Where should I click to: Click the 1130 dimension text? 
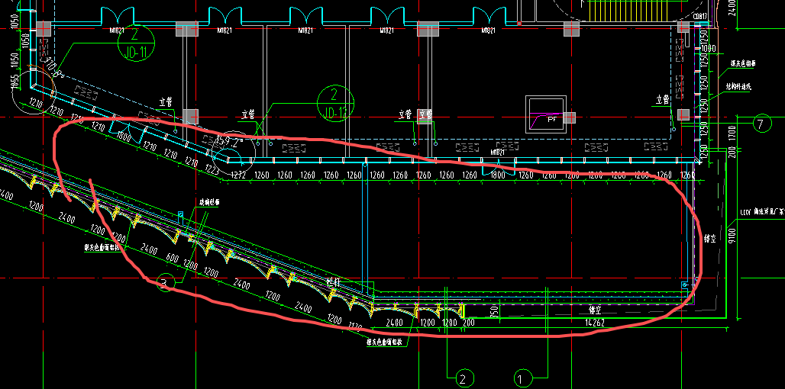click(354, 328)
